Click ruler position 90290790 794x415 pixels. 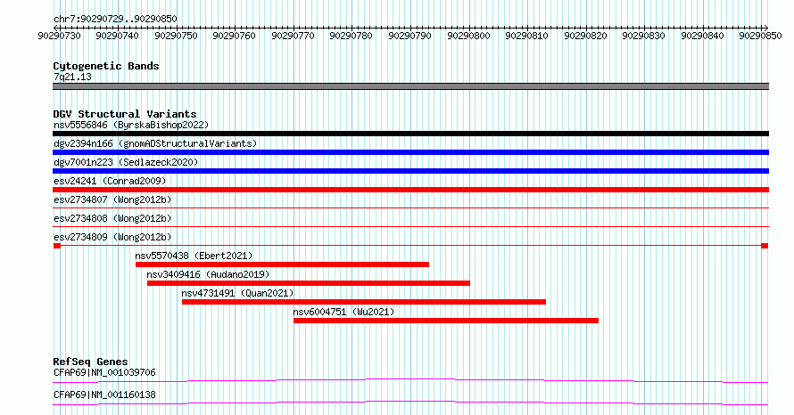coord(409,36)
